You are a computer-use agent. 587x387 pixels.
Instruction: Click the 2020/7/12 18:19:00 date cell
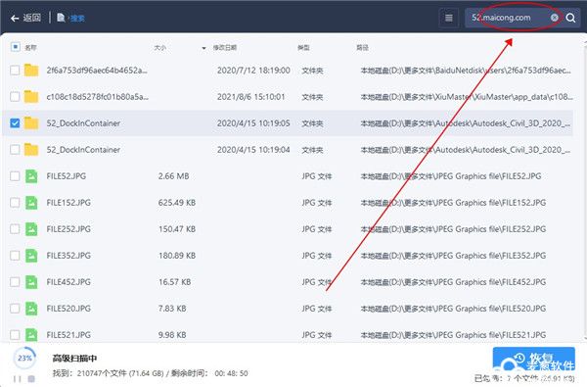click(253, 71)
